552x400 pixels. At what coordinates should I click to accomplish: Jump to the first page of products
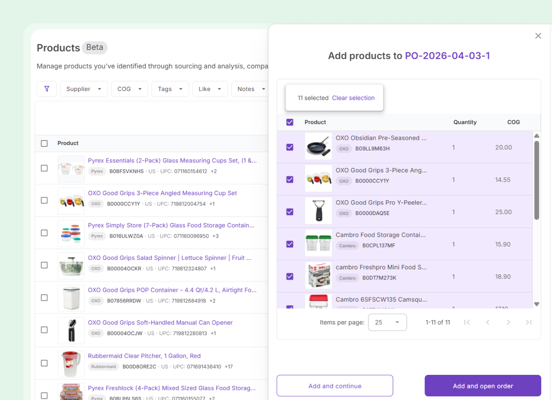(x=467, y=322)
